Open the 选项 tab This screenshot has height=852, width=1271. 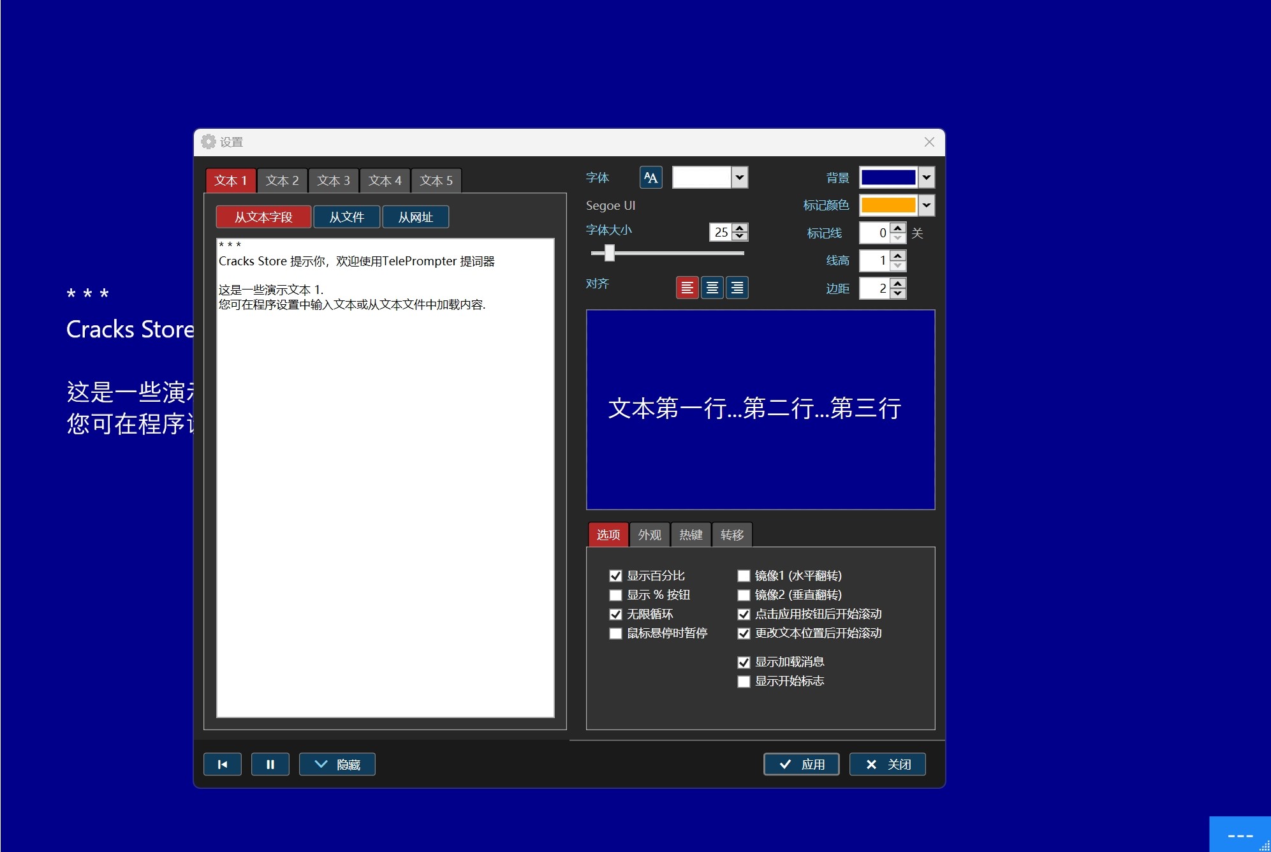tap(608, 534)
